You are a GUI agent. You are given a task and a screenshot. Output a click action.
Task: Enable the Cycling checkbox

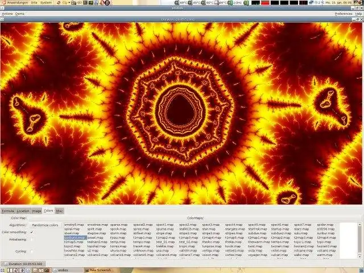tap(32, 251)
